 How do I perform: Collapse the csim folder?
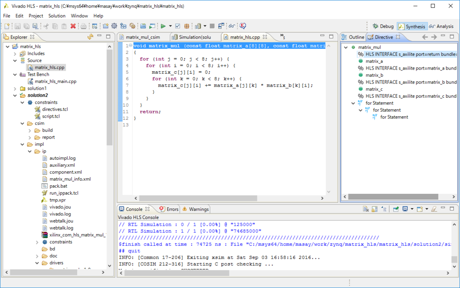(x=22, y=123)
